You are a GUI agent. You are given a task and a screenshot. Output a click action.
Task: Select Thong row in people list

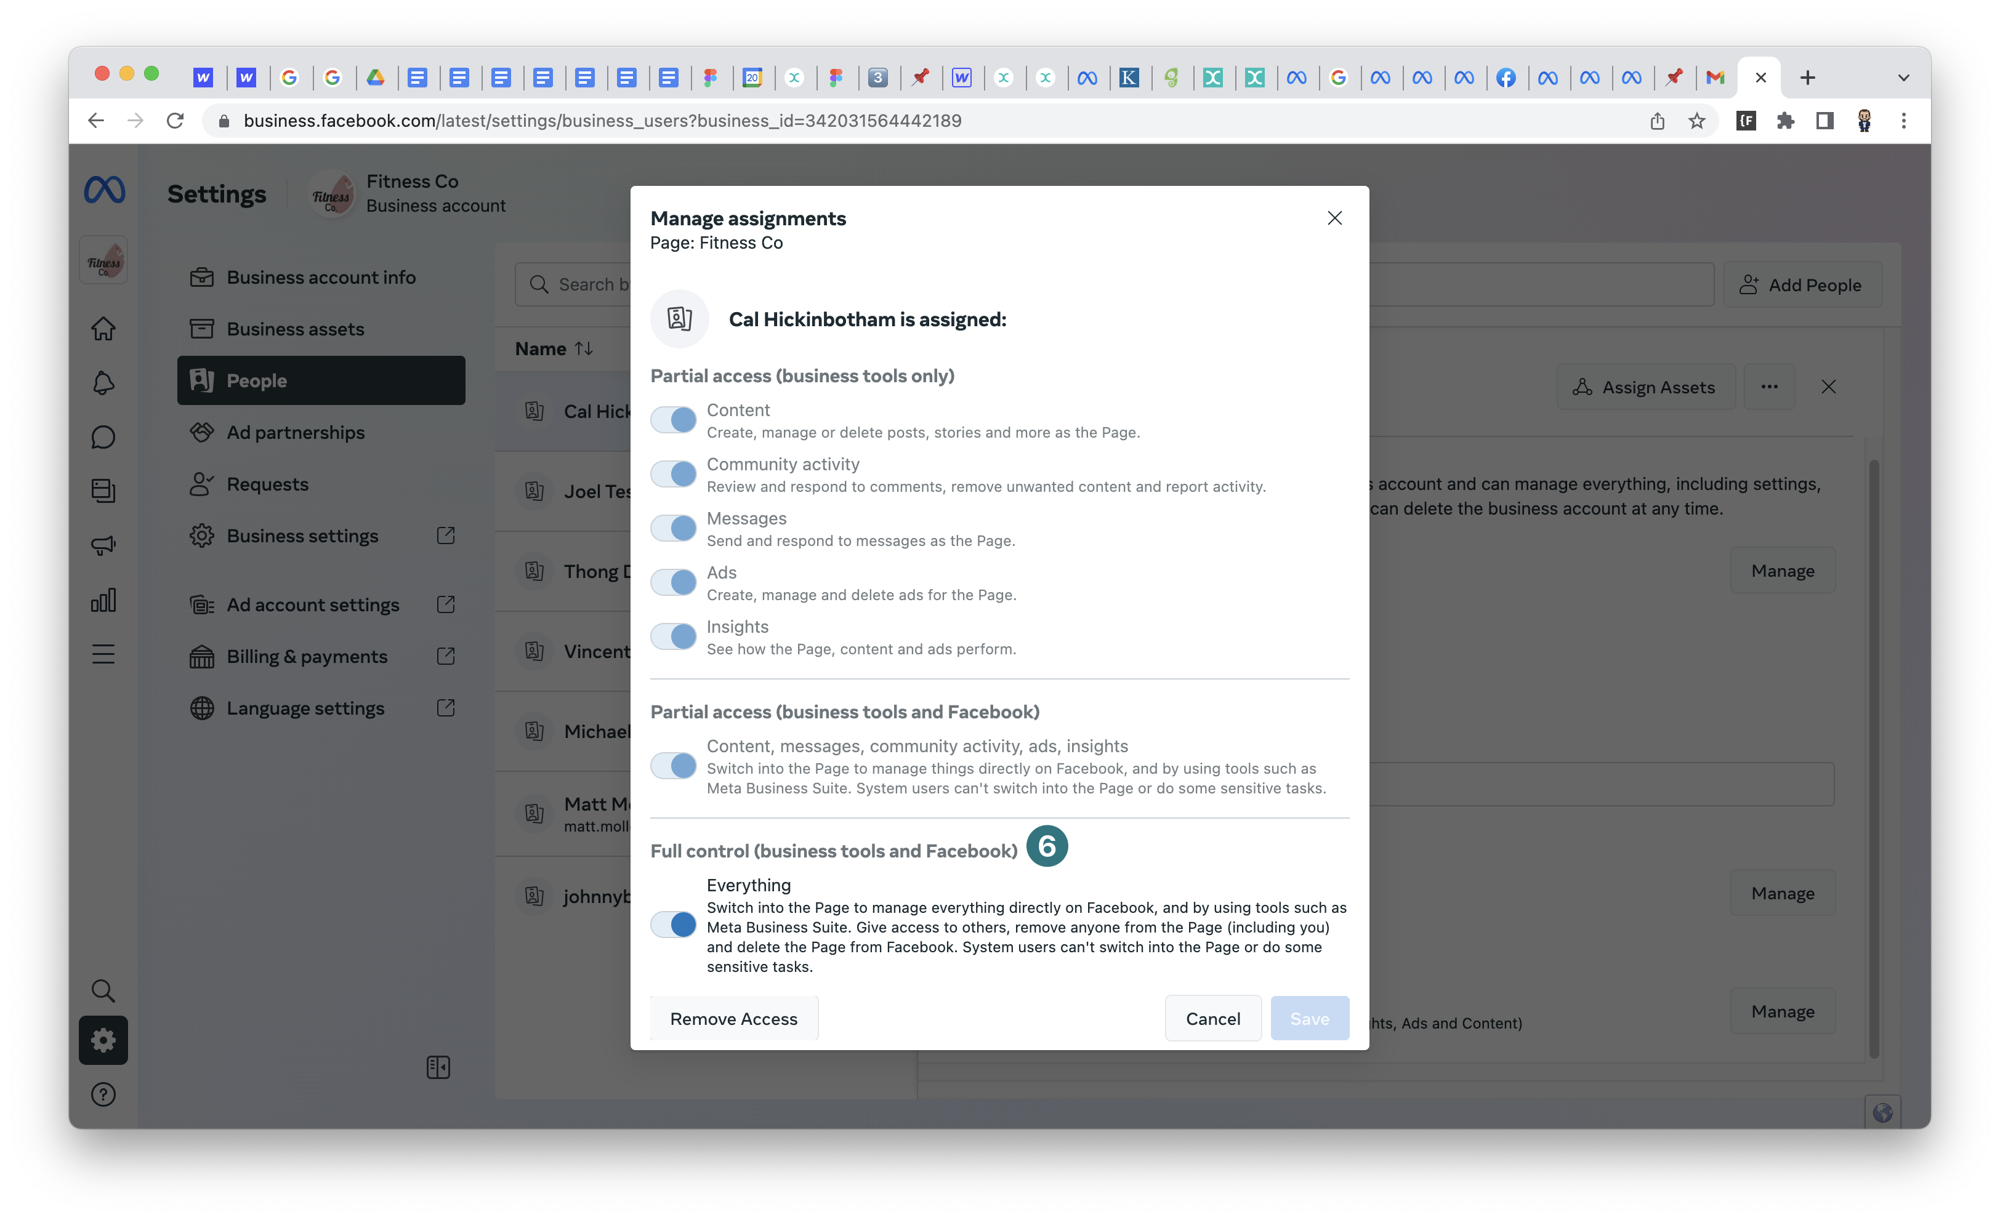563,571
